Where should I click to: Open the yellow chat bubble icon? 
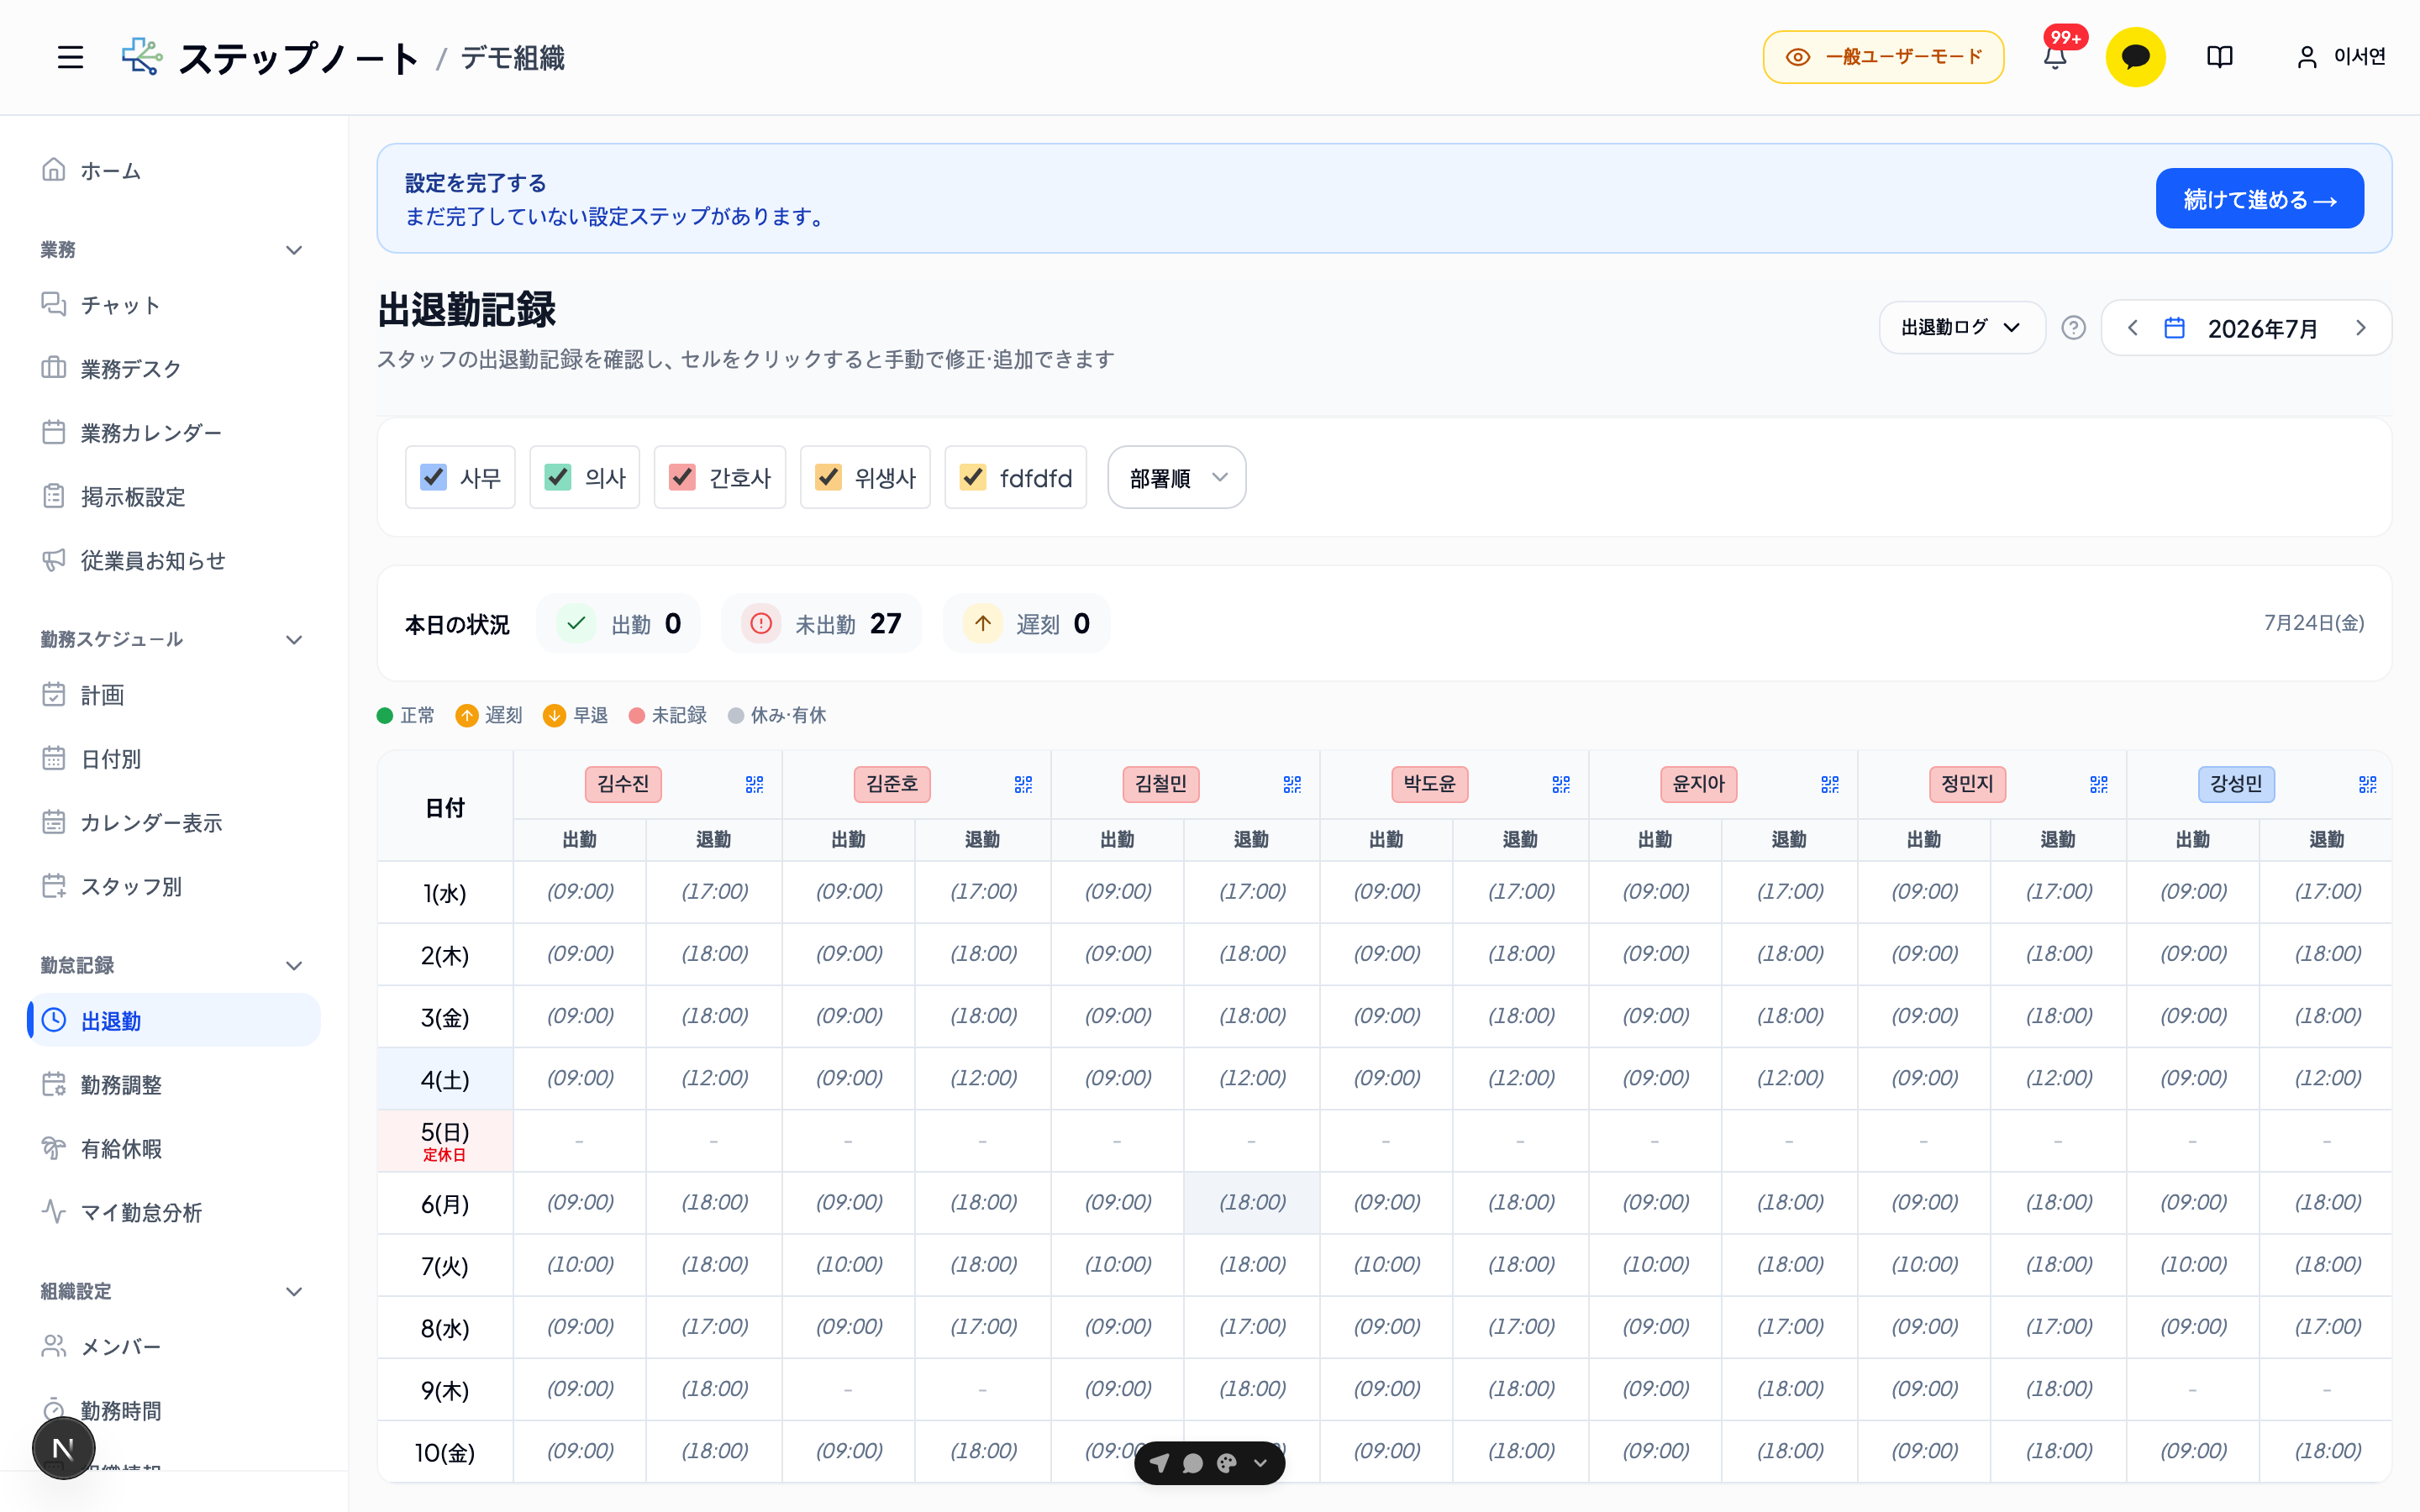coord(2135,57)
